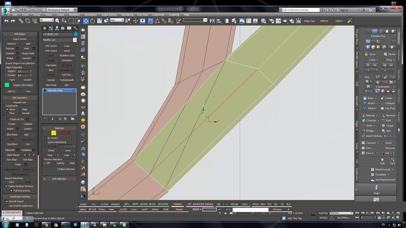Viewport: 406px width, 228px height.
Task: Switch to the Utilities hammer panel icon
Action: (75, 28)
